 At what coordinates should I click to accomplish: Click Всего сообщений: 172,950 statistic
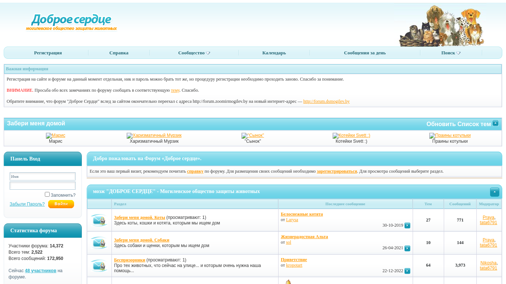coord(36,258)
